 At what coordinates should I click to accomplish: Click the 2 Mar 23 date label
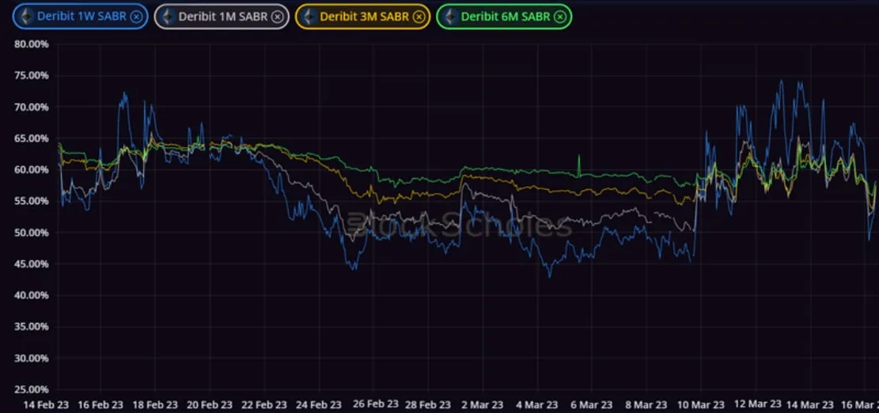[483, 404]
